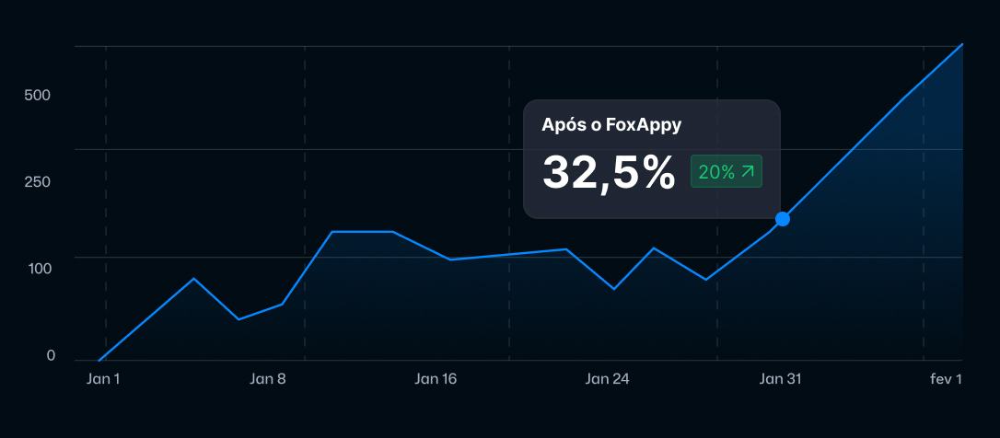The width and height of the screenshot is (1000, 438).
Task: Select the 250 y-axis label
Action: pos(38,182)
